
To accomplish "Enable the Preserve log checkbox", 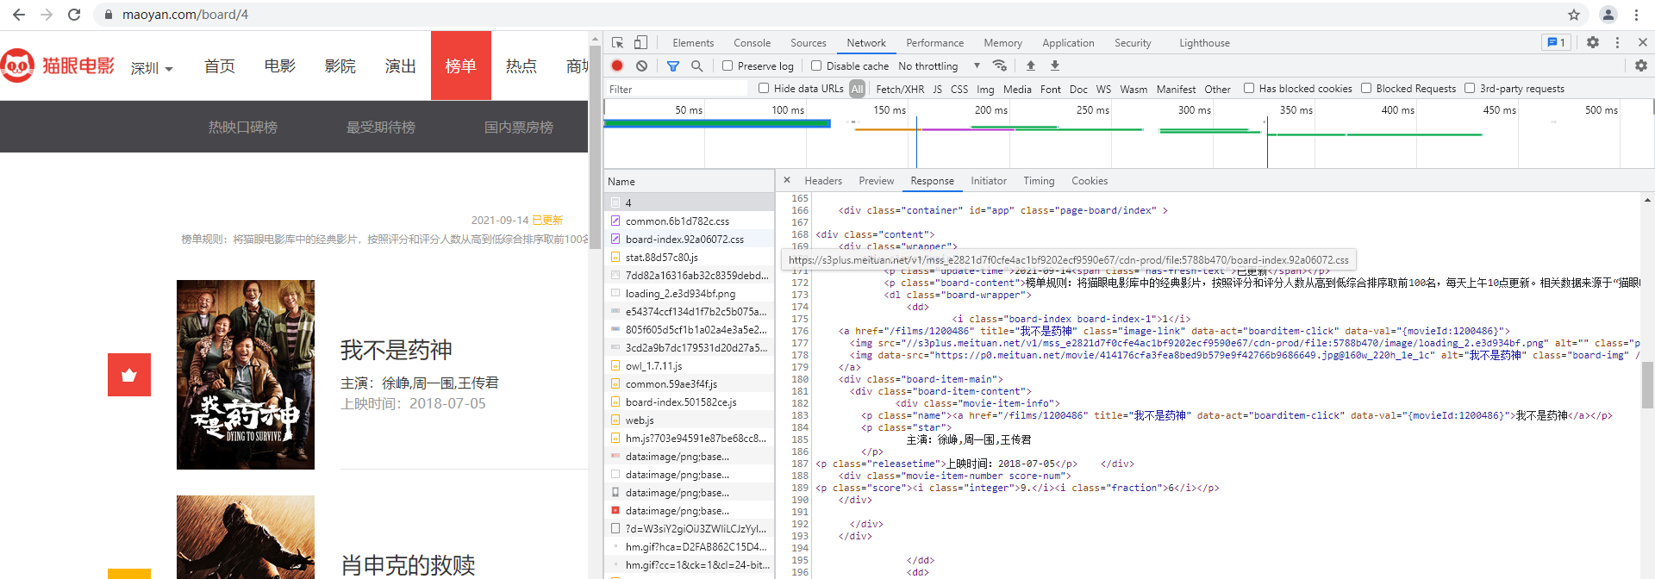I will [x=728, y=65].
